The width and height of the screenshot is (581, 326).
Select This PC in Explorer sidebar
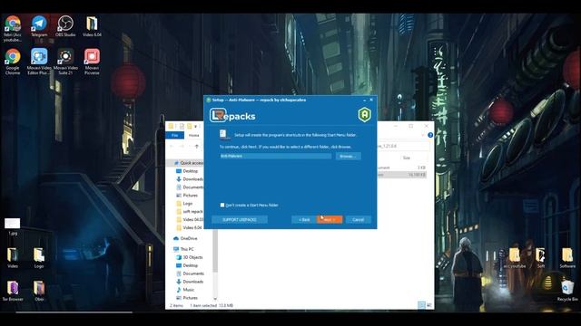coord(183,249)
